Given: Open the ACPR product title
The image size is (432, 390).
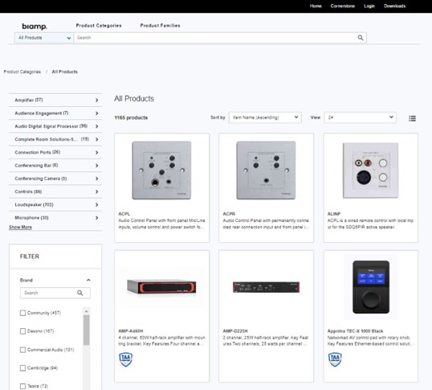Looking at the screenshot, I should [x=229, y=214].
